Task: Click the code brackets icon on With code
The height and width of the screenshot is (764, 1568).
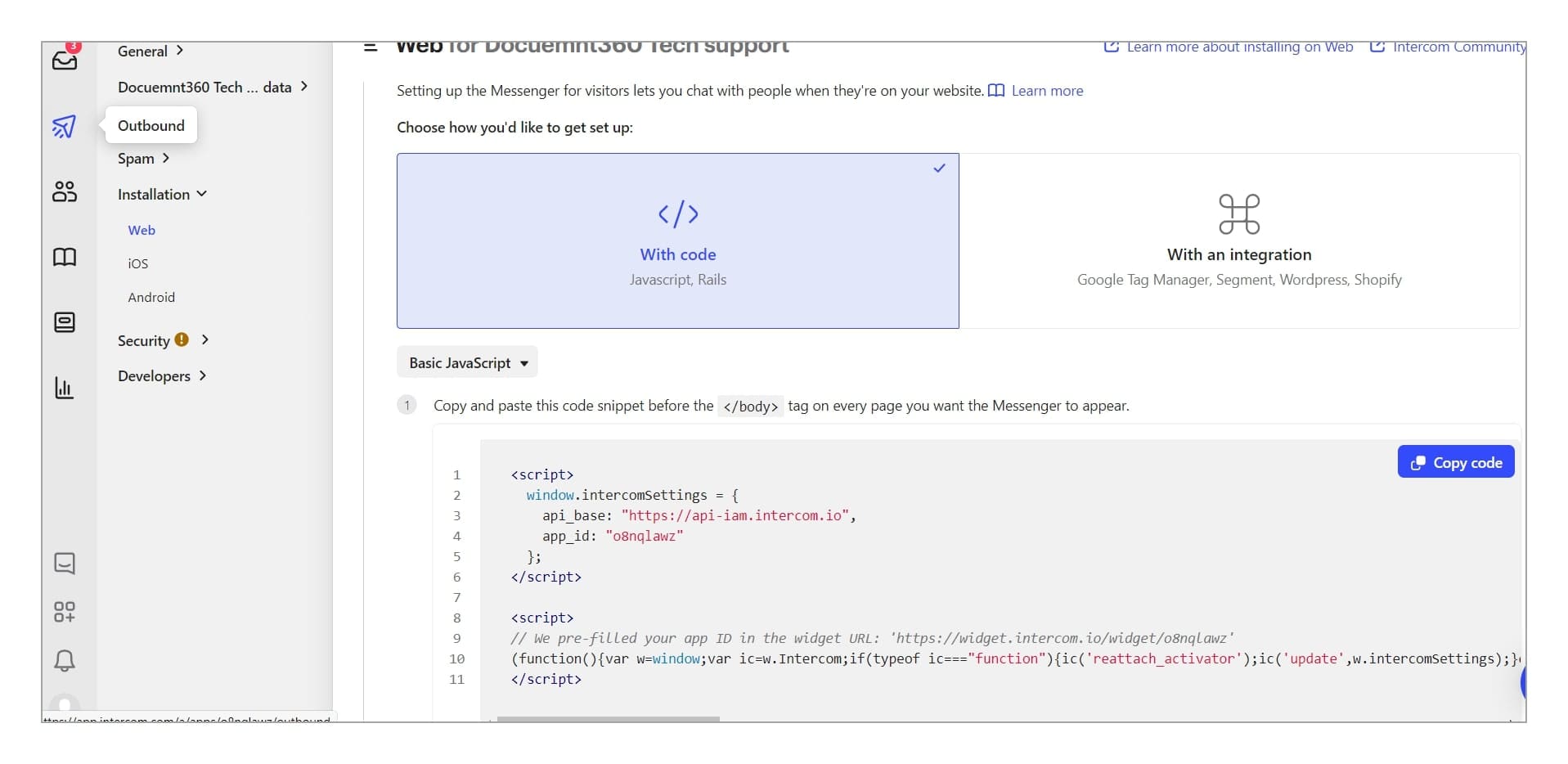Action: pos(678,214)
